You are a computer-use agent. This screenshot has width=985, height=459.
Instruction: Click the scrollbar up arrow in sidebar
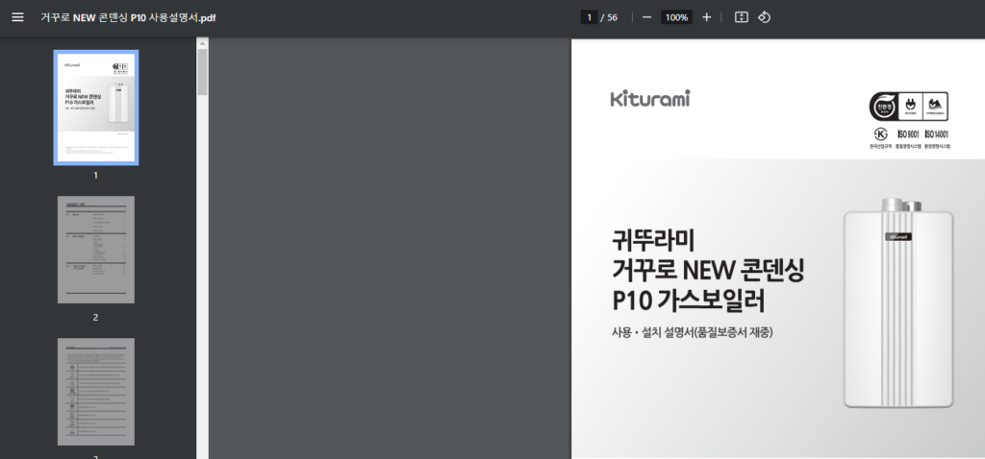pos(202,43)
